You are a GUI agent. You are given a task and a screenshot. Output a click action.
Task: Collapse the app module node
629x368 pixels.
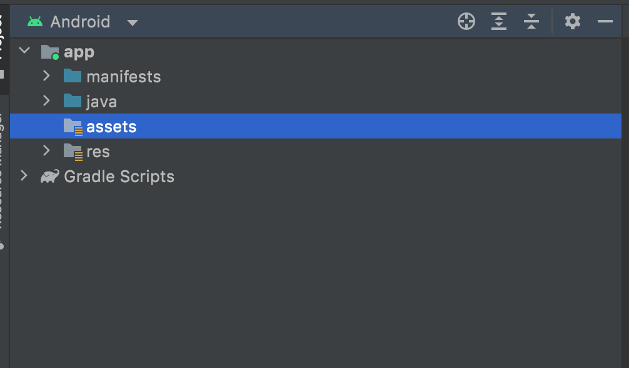24,51
